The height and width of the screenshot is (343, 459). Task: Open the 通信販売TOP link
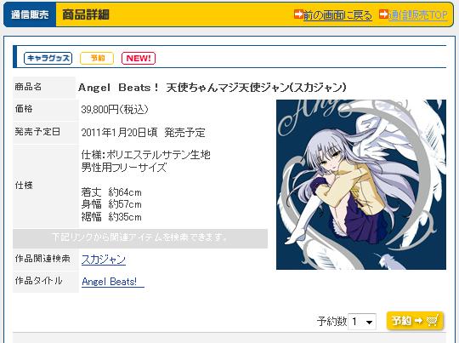[417, 15]
